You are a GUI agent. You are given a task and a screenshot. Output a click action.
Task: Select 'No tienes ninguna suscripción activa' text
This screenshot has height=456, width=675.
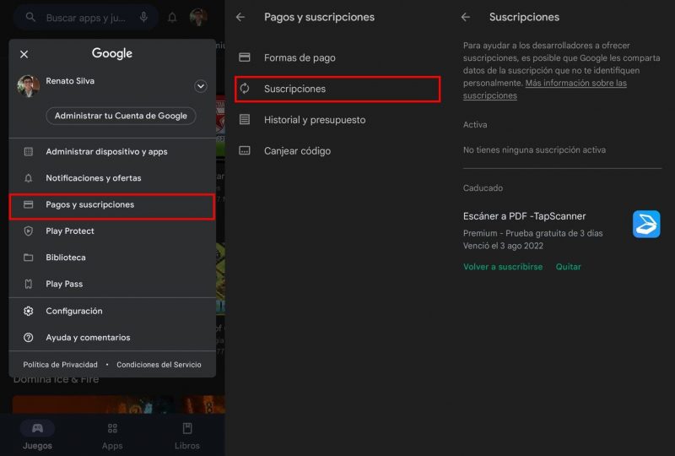point(534,150)
